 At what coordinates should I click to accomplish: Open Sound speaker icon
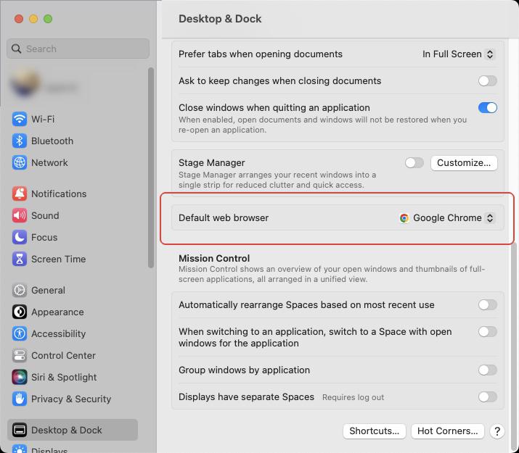click(19, 215)
